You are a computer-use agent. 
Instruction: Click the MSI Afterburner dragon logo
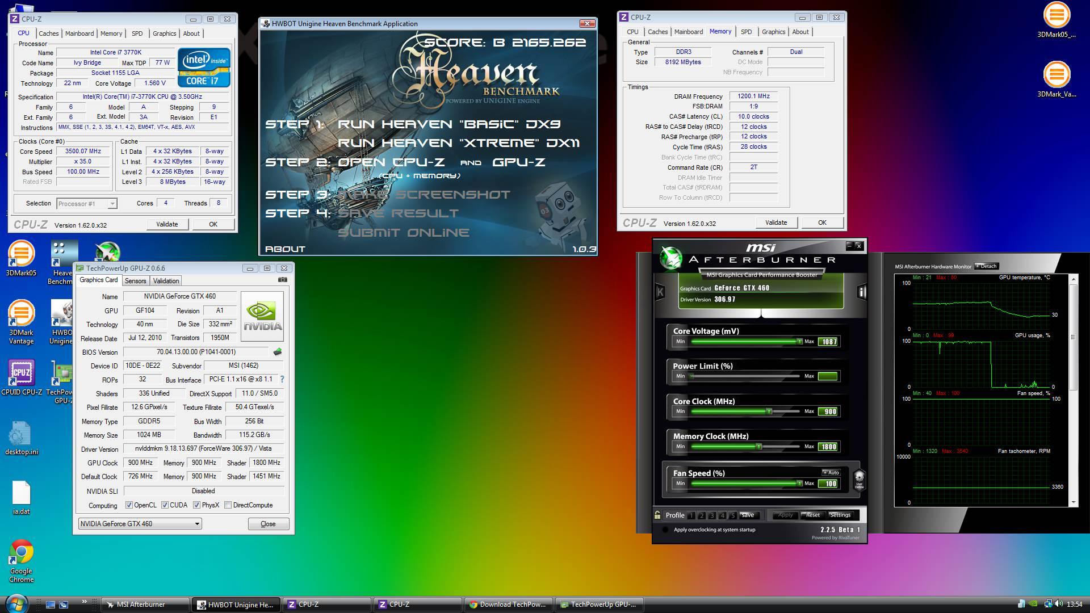click(670, 258)
